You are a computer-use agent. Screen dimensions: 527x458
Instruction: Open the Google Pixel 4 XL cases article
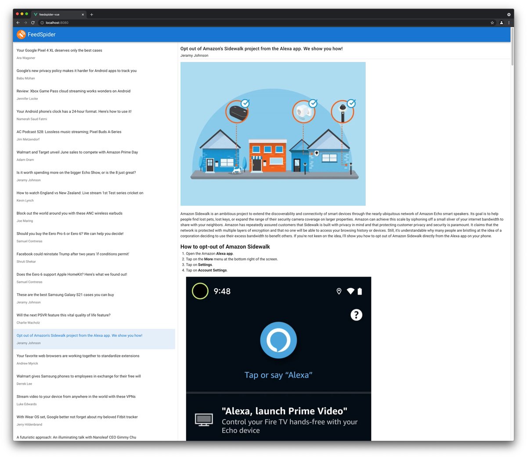94,54
